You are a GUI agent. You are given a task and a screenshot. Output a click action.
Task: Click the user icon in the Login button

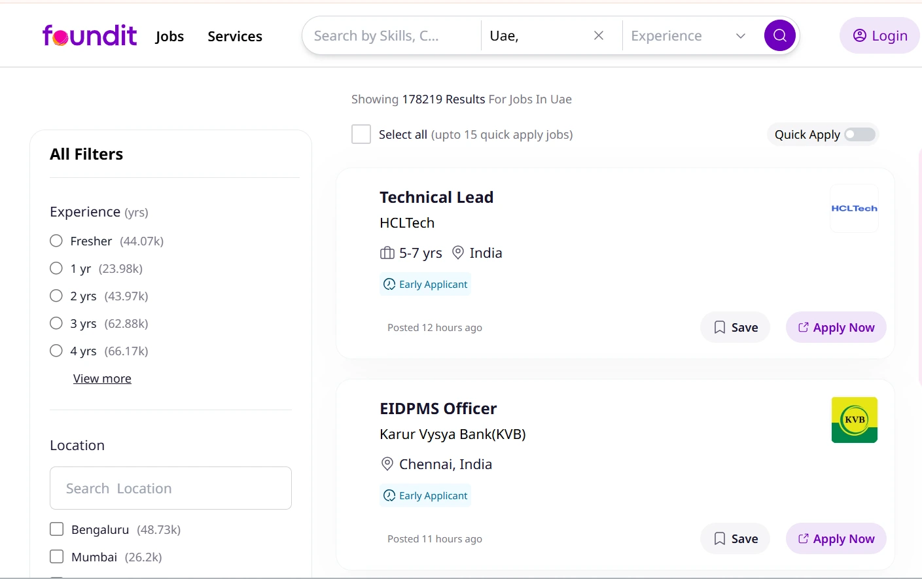point(860,35)
